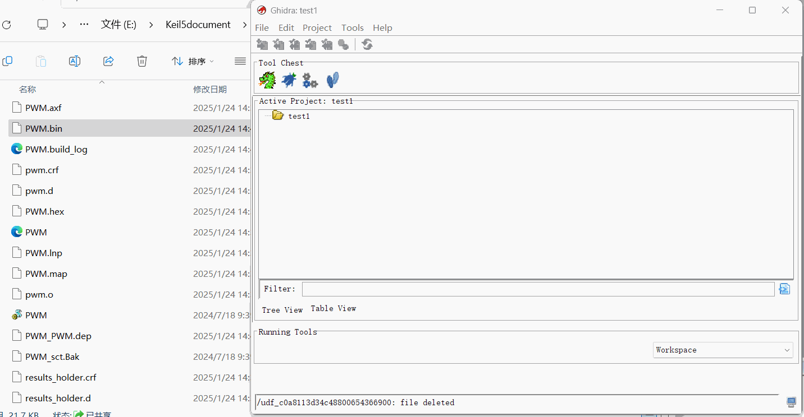Click the This PC monitor icon in Explorer
The width and height of the screenshot is (804, 417).
(x=43, y=25)
